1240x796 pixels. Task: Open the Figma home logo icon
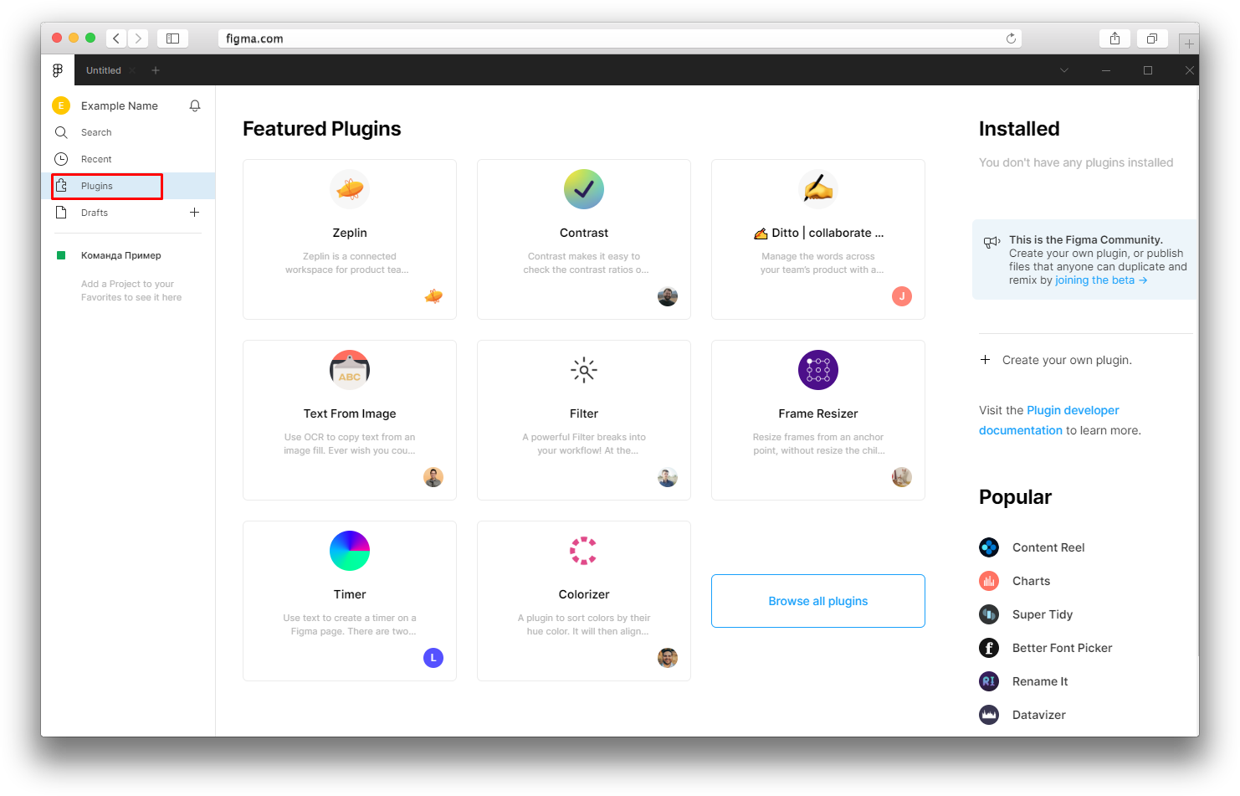pyautogui.click(x=58, y=70)
